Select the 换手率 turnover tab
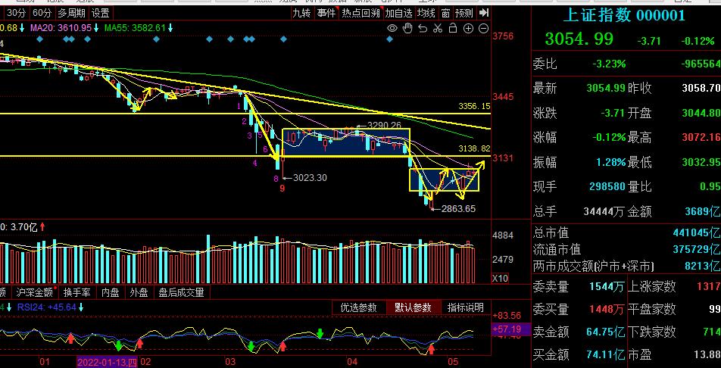721x368 pixels. pyautogui.click(x=76, y=292)
